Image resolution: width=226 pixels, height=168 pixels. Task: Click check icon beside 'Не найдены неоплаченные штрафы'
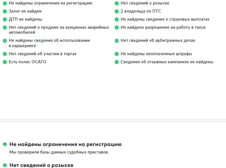pyautogui.click(x=117, y=54)
